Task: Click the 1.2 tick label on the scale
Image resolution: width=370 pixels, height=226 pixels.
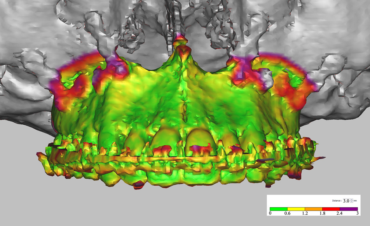Action: [x=305, y=213]
